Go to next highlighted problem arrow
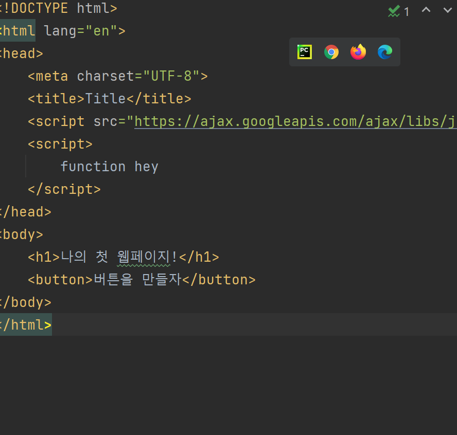This screenshot has height=435, width=457. coord(448,10)
